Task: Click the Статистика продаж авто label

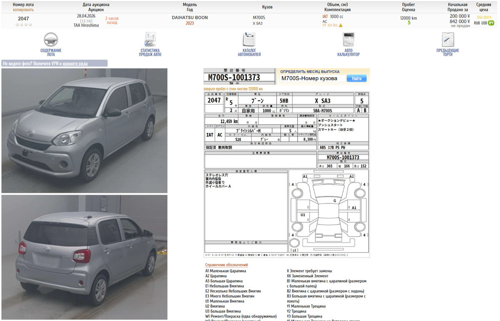Action: (150, 53)
